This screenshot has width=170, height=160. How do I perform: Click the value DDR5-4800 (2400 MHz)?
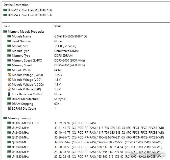pos(69,65)
